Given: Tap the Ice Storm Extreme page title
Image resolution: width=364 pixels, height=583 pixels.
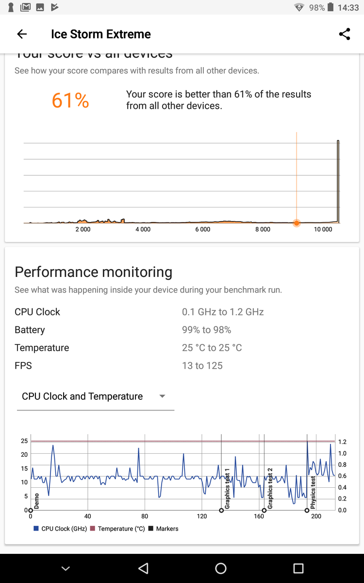Looking at the screenshot, I should point(101,34).
